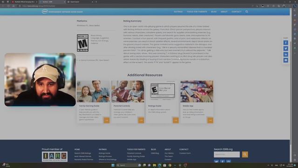The height and width of the screenshot is (168, 298).
Task: Click the IARC logo in the footer
Action: tap(54, 157)
